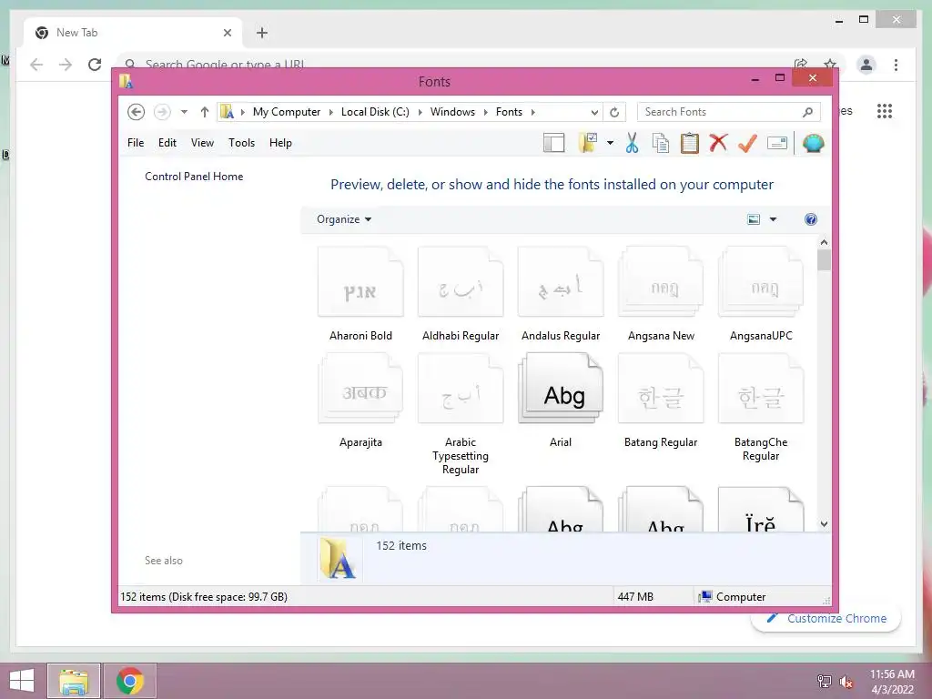Select the Aparajita font family
This screenshot has width=932, height=699.
[360, 400]
